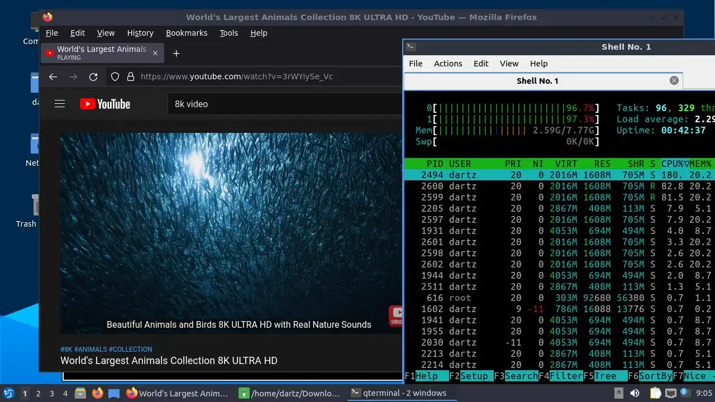Image resolution: width=715 pixels, height=402 pixels.
Task: Open terminal View menu
Action: tap(509, 64)
